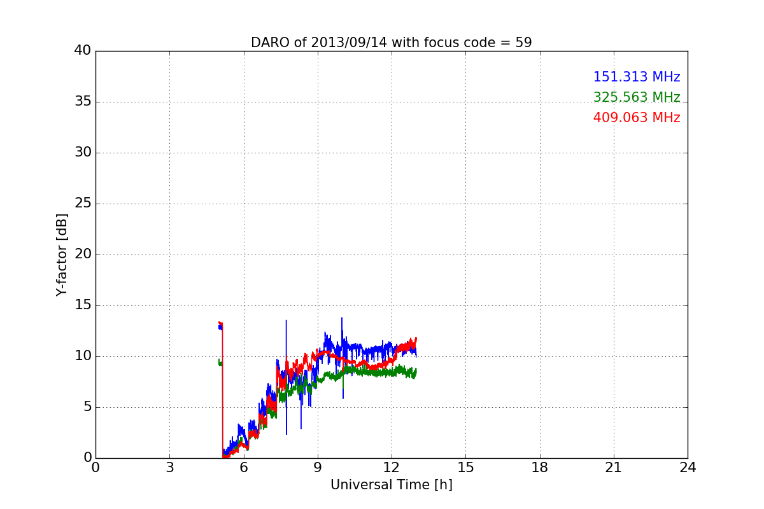Click the Y-factor [dB] axis label
Image resolution: width=764 pixels, height=509 pixels.
coord(62,254)
